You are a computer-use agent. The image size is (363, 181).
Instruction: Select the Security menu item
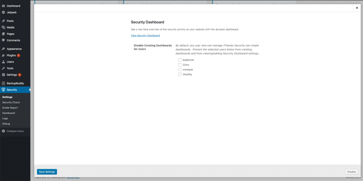(x=15, y=90)
